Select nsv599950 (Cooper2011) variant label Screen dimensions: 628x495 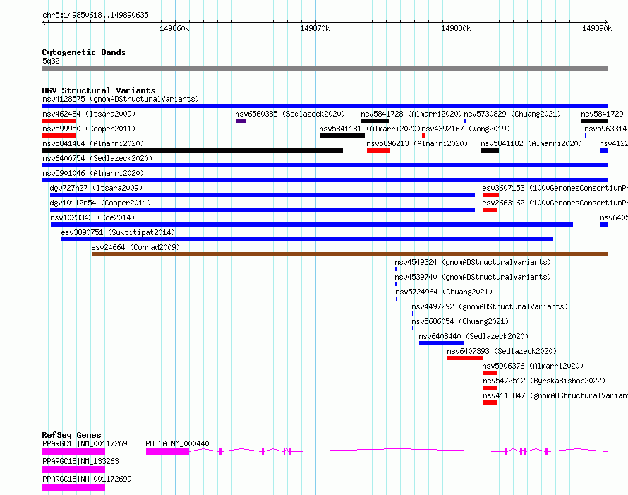point(89,129)
